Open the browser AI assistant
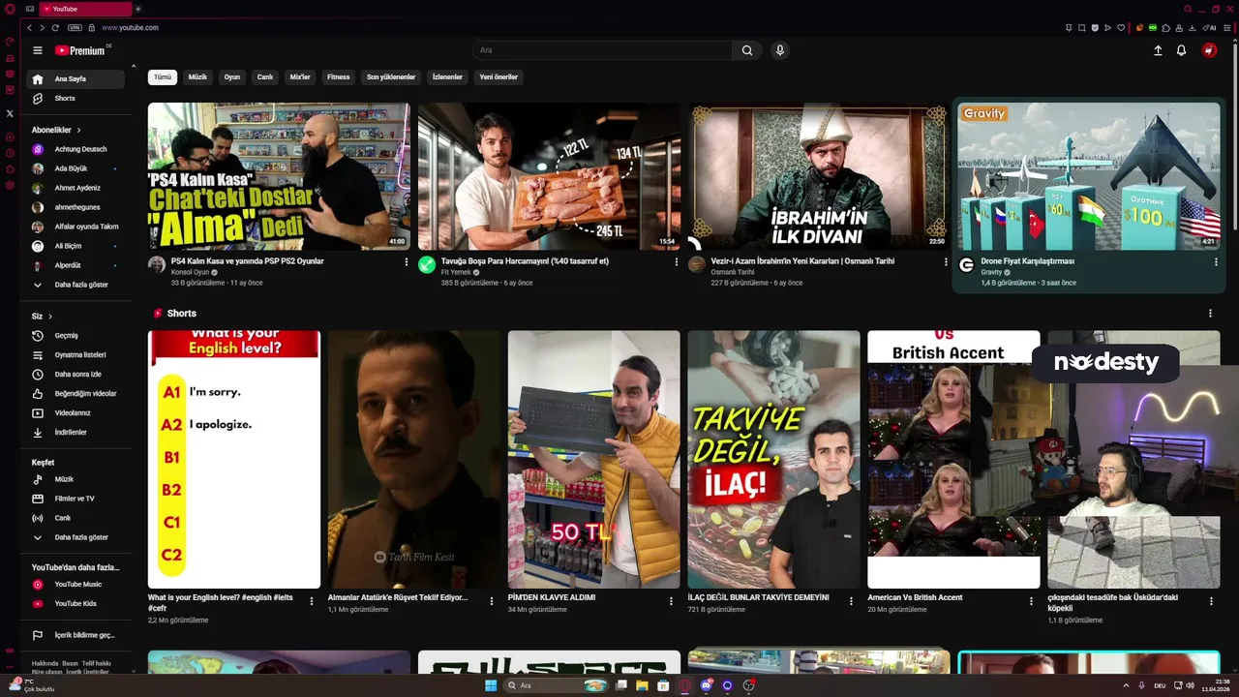1239x697 pixels. point(1211,27)
